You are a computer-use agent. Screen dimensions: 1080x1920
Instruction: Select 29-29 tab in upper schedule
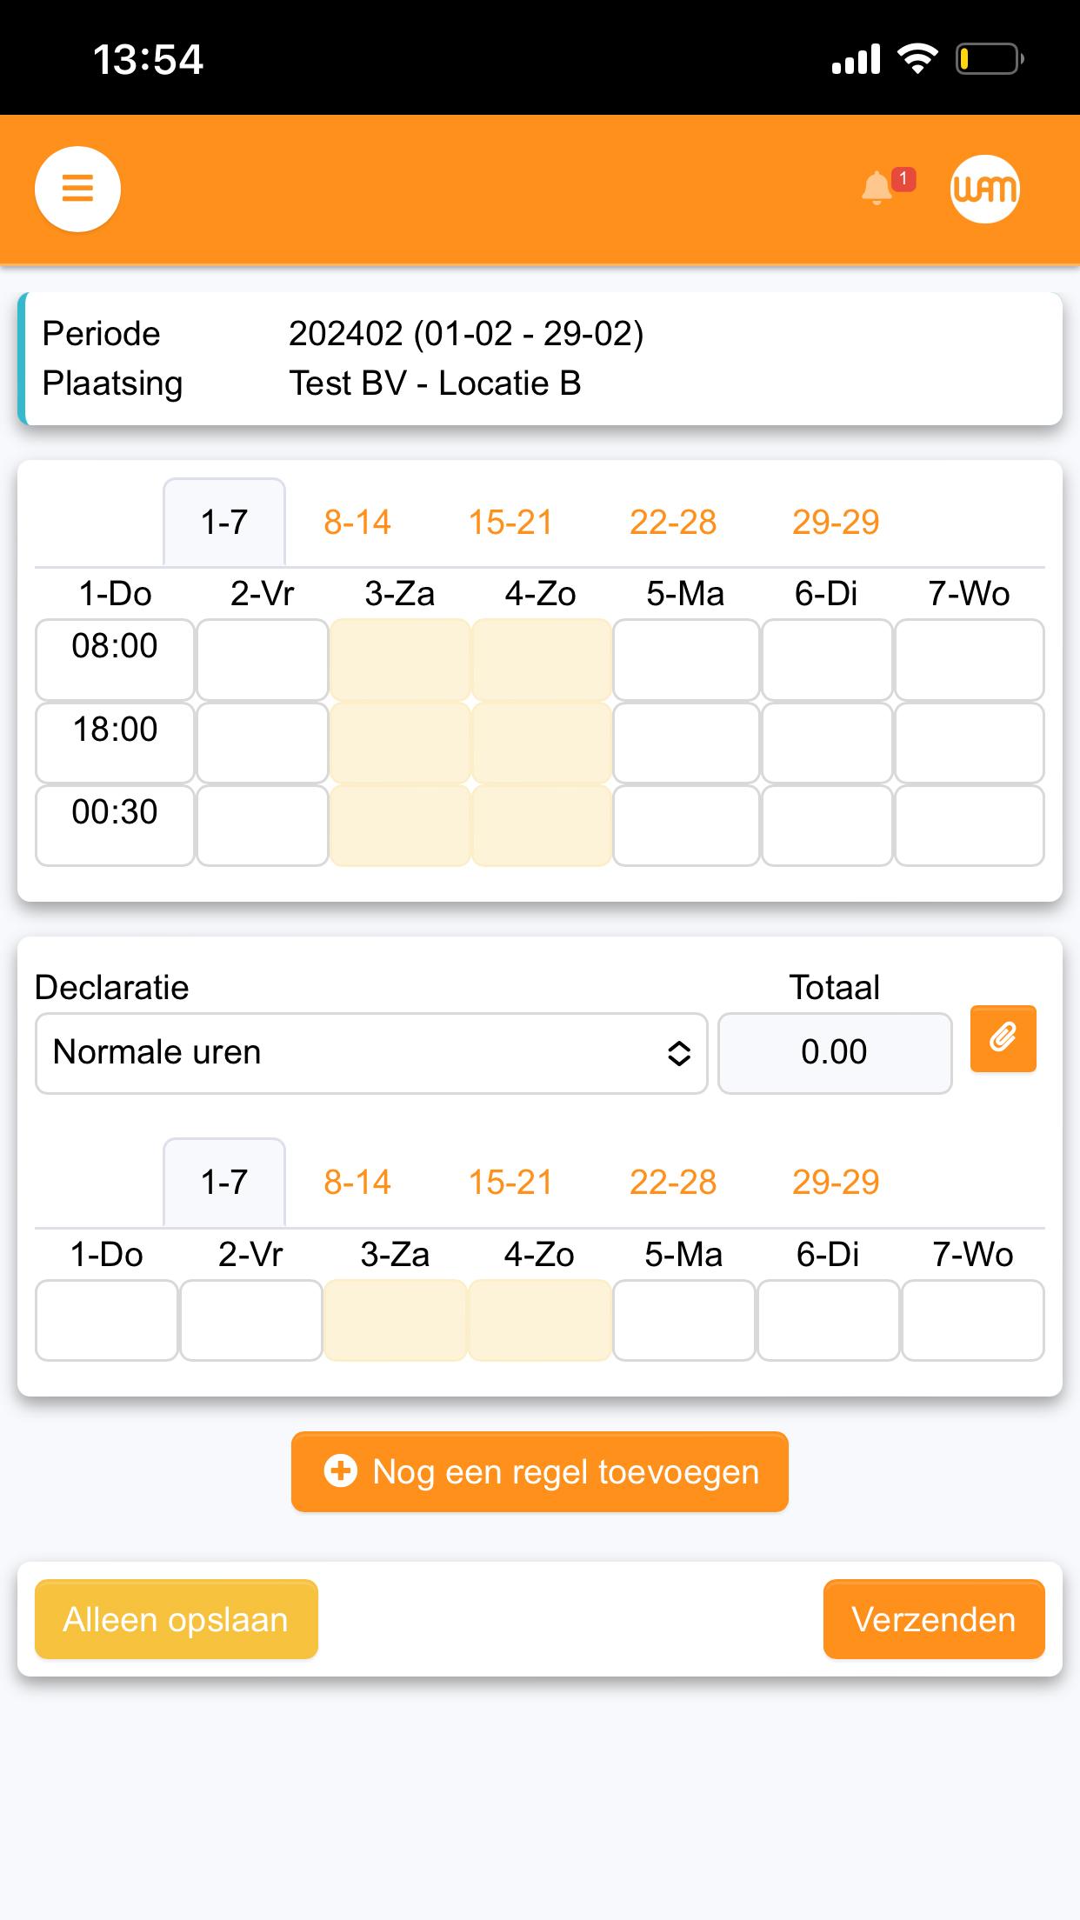coord(836,523)
